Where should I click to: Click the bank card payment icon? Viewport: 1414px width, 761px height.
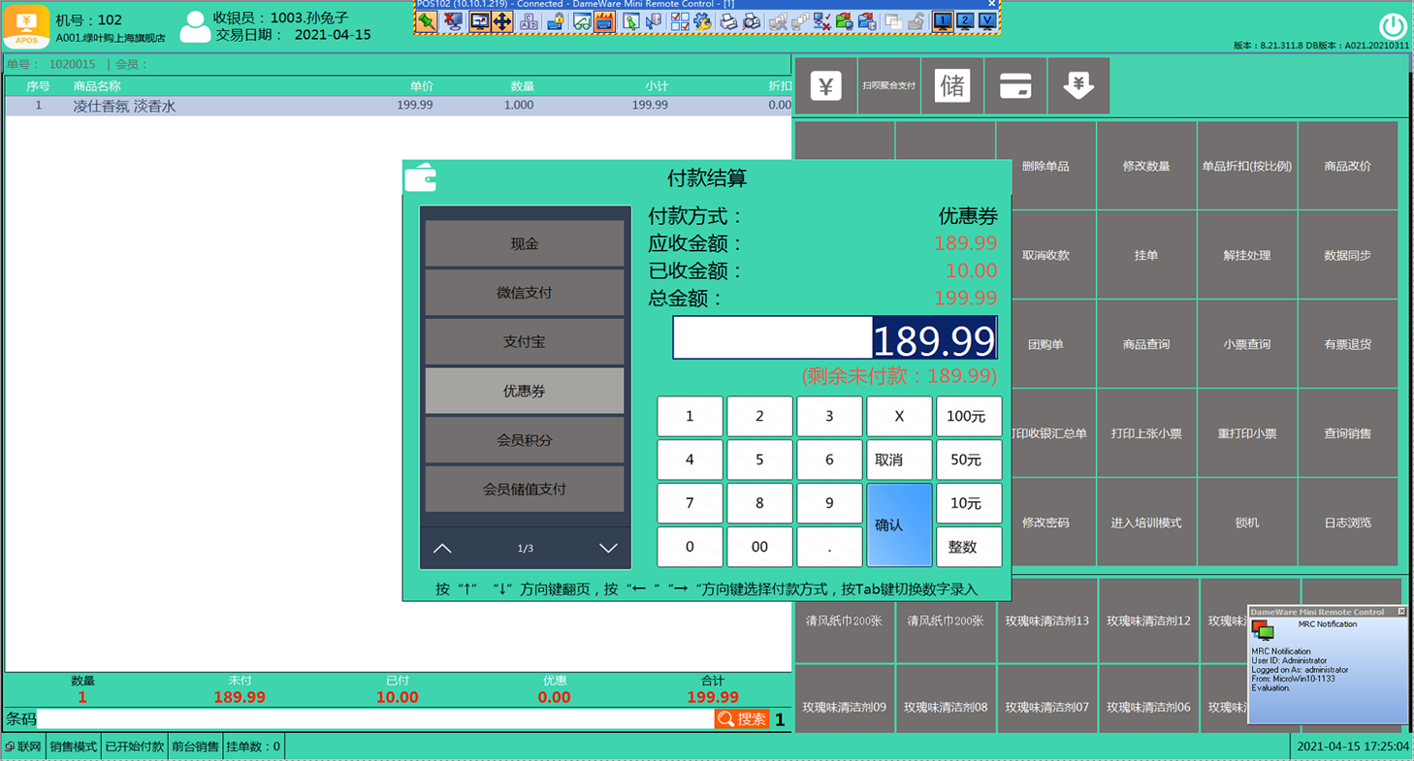coord(1015,86)
